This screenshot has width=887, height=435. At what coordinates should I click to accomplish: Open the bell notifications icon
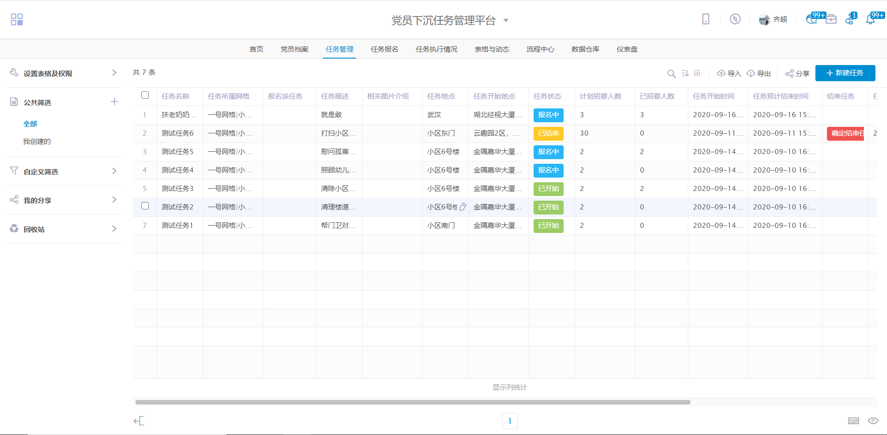870,19
